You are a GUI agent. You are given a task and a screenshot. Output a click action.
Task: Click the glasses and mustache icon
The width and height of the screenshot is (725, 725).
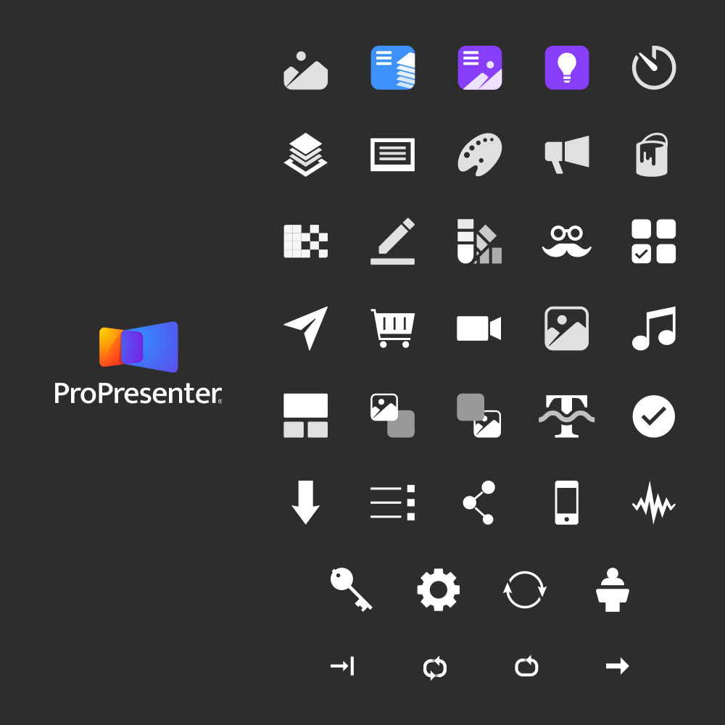click(567, 241)
